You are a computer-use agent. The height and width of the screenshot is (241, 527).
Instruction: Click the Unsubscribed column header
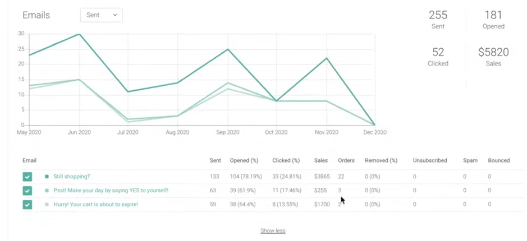click(x=430, y=160)
